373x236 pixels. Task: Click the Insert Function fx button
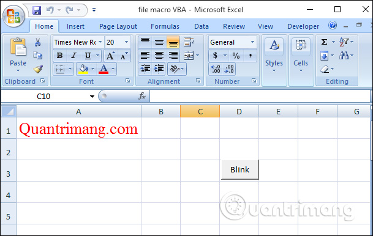142,96
